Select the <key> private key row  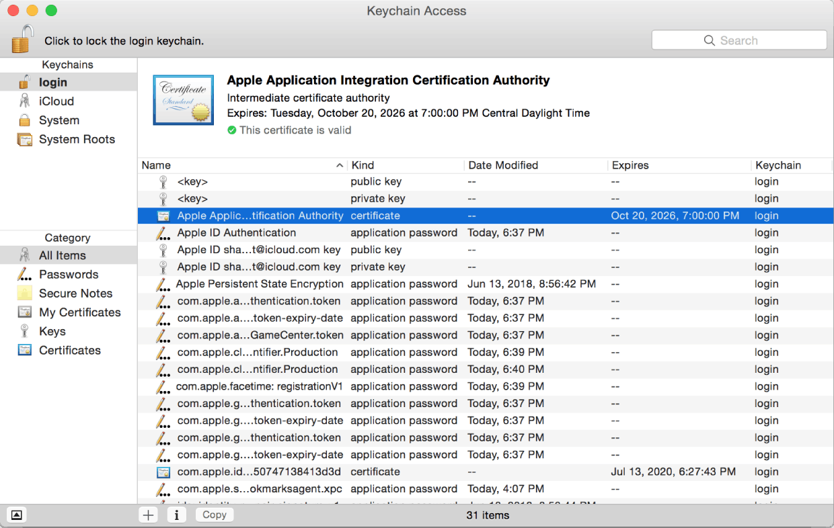point(486,199)
